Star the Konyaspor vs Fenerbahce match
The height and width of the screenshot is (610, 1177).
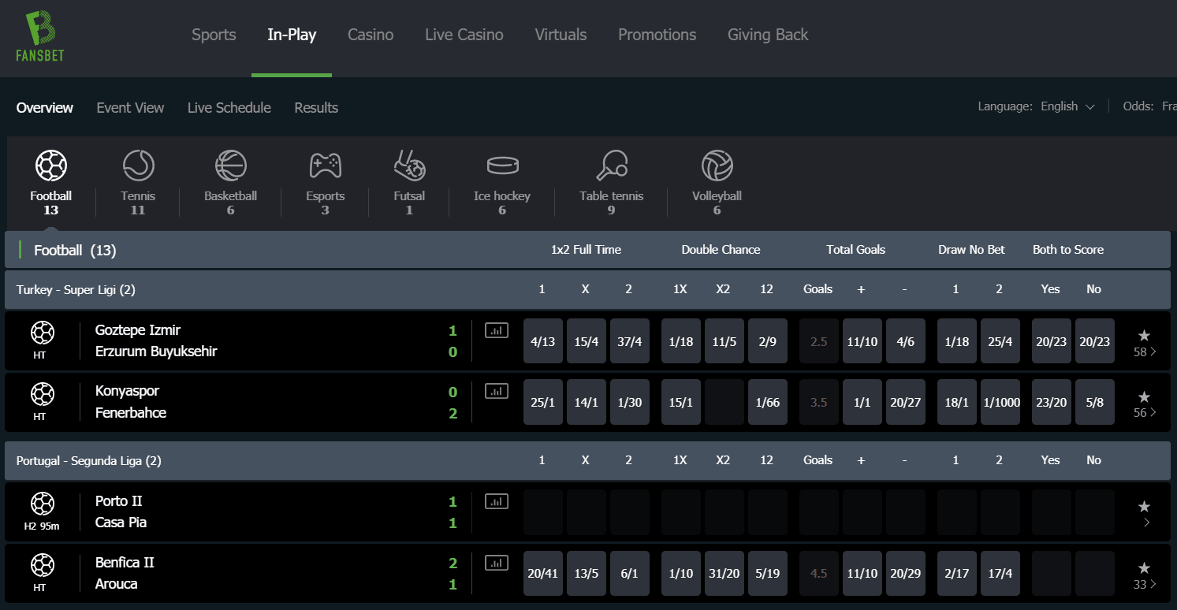(x=1144, y=396)
